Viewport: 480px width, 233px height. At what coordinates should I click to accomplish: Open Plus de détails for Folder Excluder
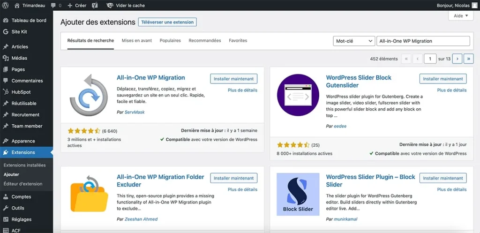[x=242, y=189]
